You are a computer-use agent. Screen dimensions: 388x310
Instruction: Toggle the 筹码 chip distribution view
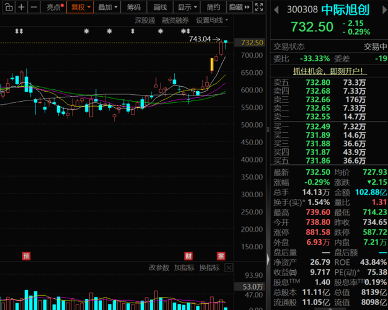tap(134, 7)
